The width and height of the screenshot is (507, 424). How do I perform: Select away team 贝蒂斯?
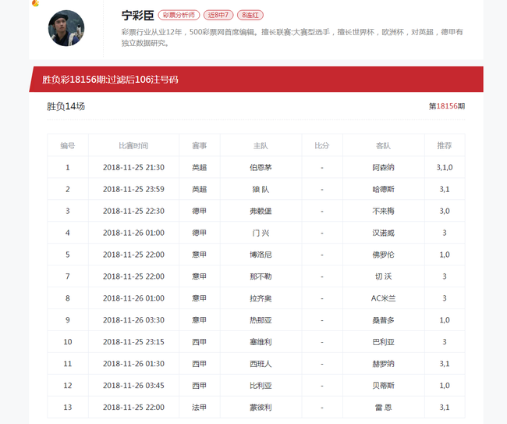click(384, 386)
